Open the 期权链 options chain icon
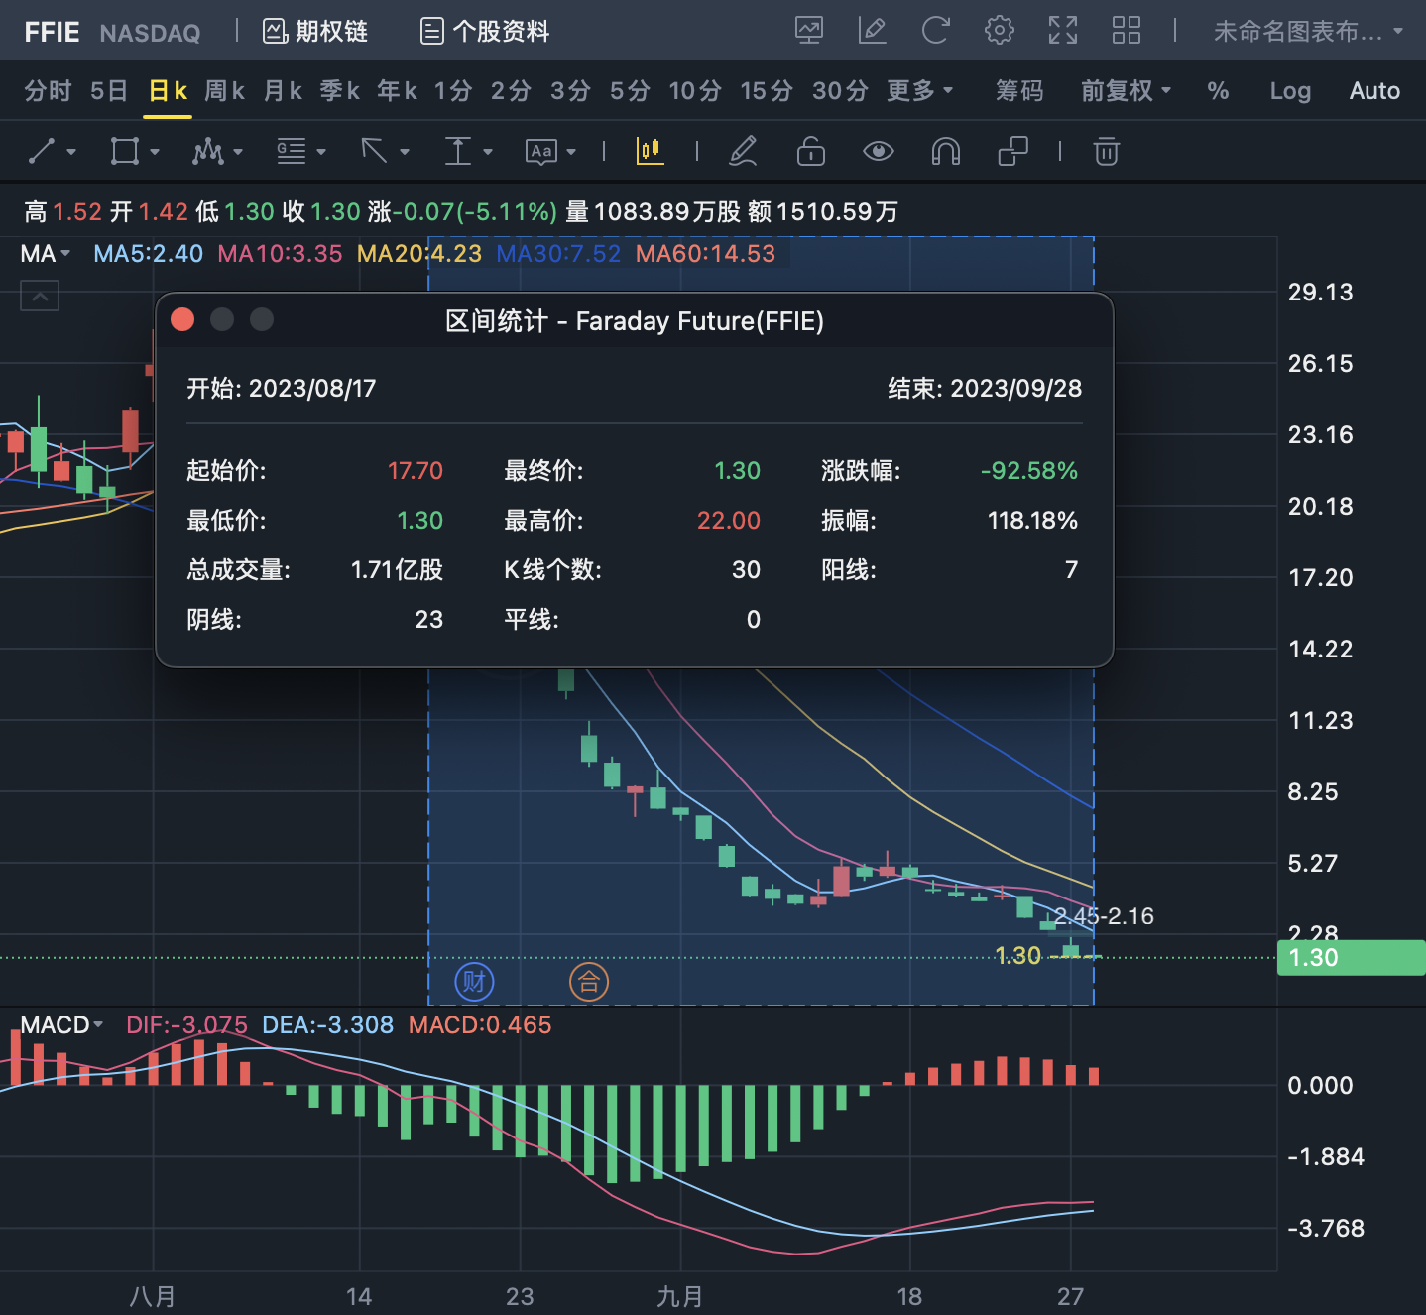 [275, 32]
